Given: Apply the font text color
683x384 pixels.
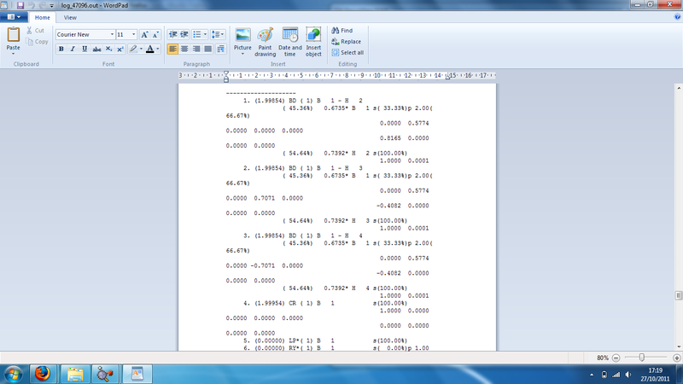Looking at the screenshot, I should point(150,49).
